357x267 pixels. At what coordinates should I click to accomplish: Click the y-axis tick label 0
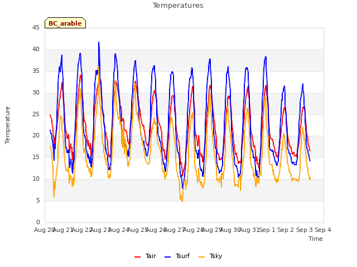tap(38, 222)
